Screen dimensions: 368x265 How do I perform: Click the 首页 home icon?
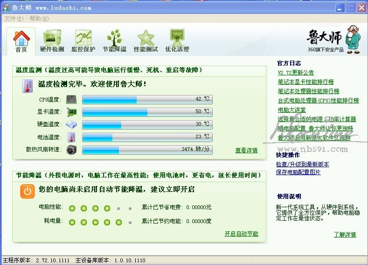[21, 38]
